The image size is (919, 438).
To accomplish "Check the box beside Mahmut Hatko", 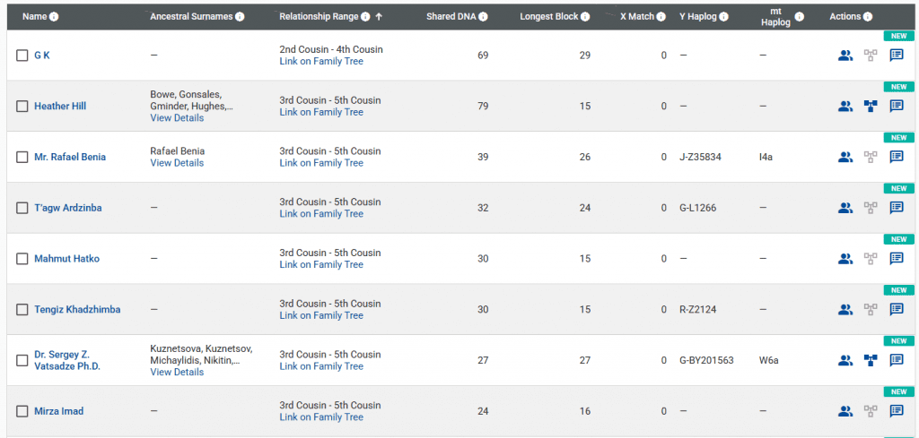I will (22, 259).
